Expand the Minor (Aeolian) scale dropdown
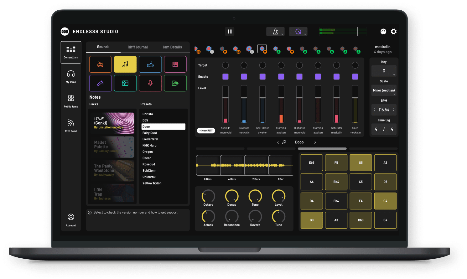The height and width of the screenshot is (279, 467). (x=384, y=90)
